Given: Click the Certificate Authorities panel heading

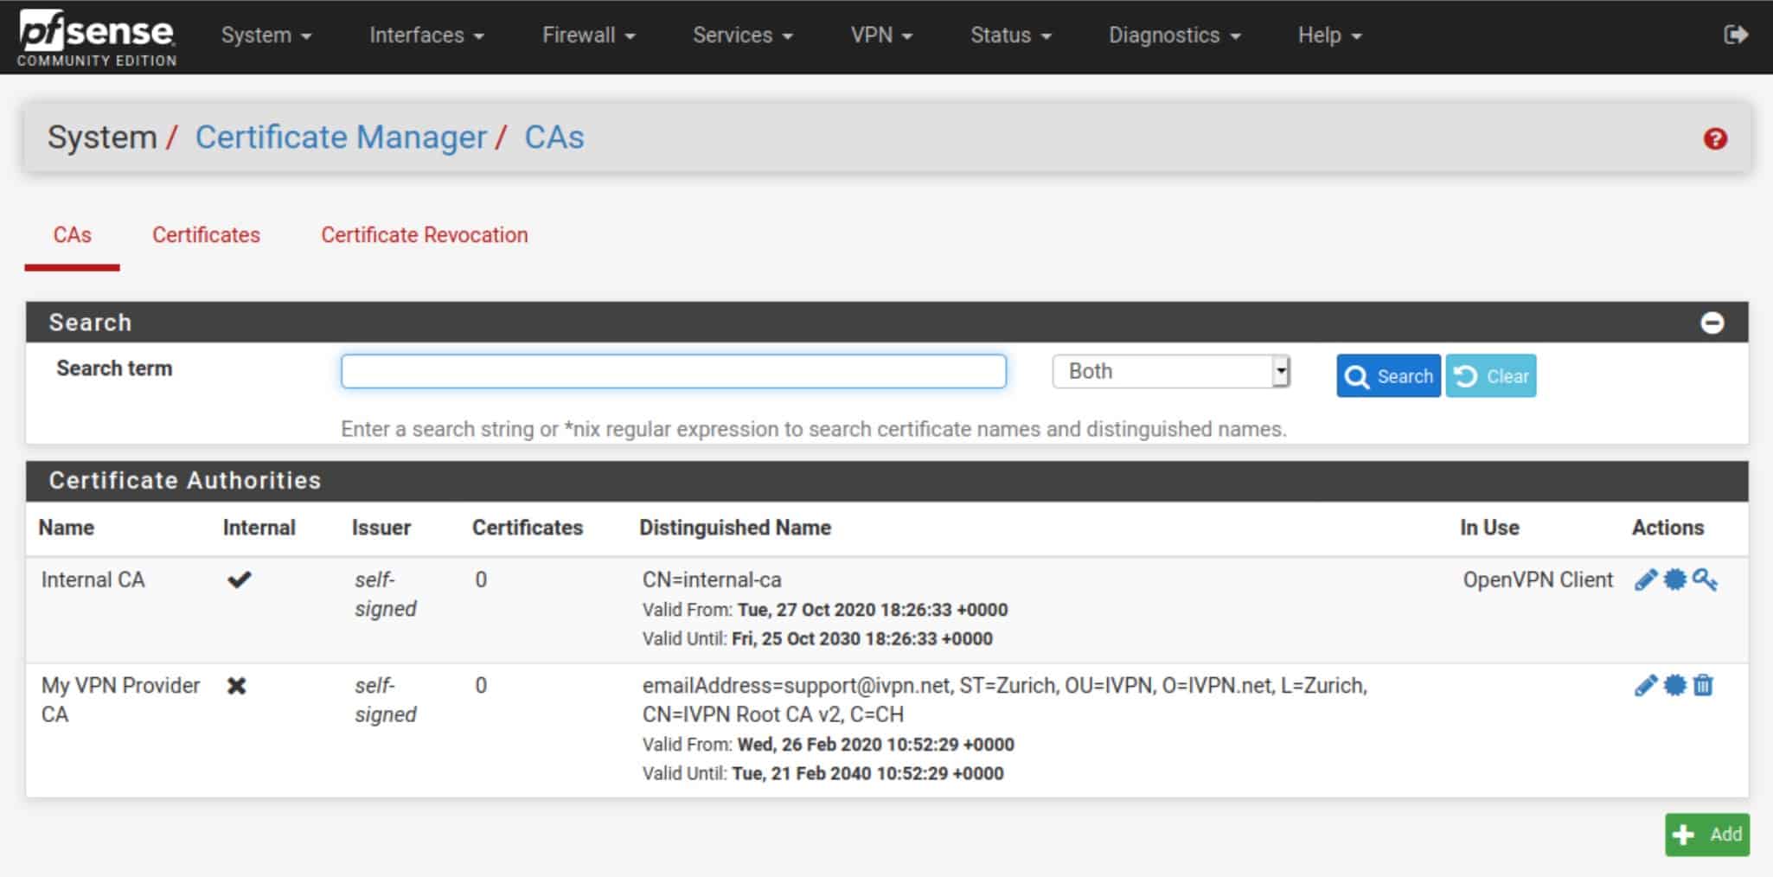Looking at the screenshot, I should [184, 480].
